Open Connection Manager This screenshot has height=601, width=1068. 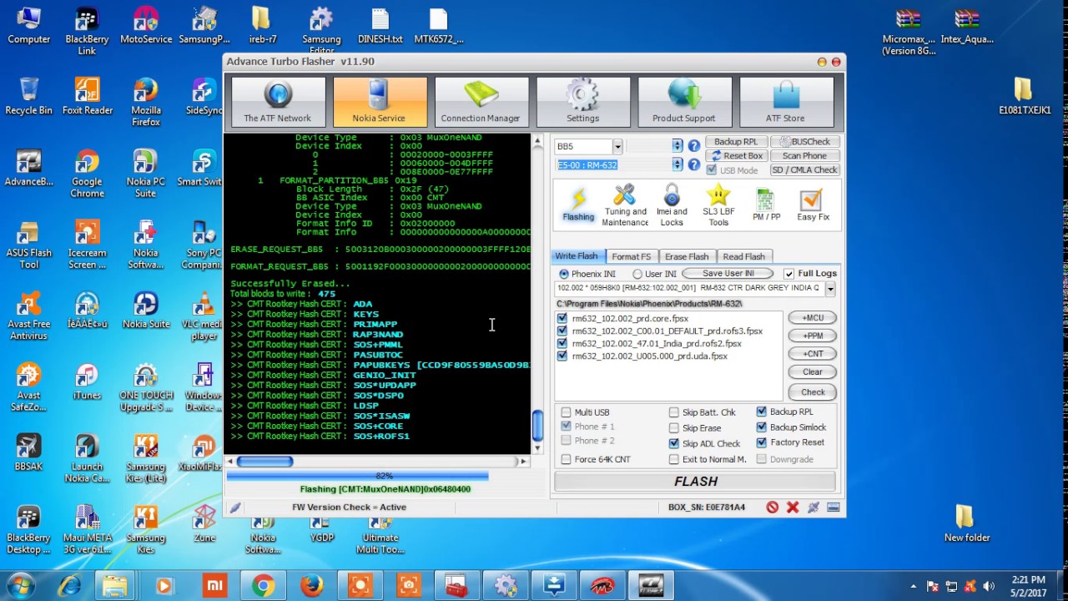tap(481, 102)
